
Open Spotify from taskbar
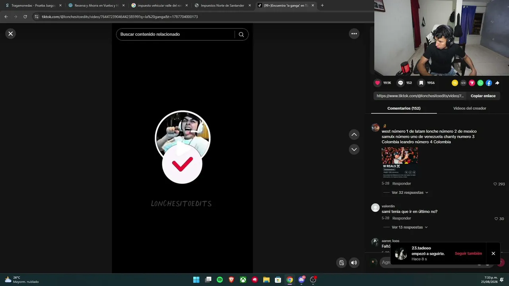(x=220, y=280)
